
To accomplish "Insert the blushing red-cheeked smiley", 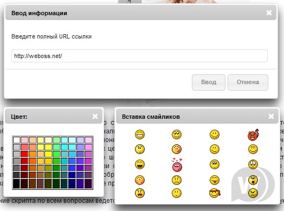I will 140,180.
